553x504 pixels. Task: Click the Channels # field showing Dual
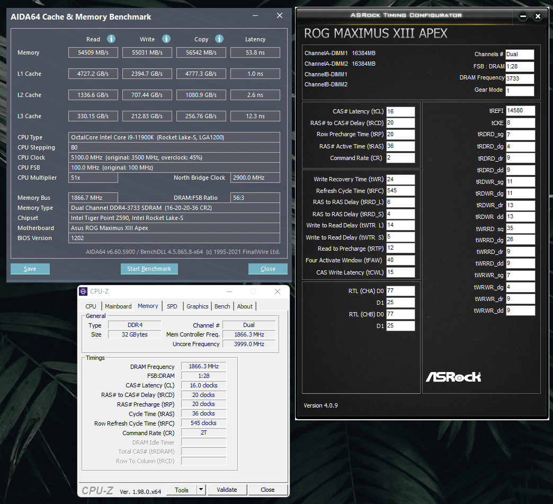coord(520,55)
